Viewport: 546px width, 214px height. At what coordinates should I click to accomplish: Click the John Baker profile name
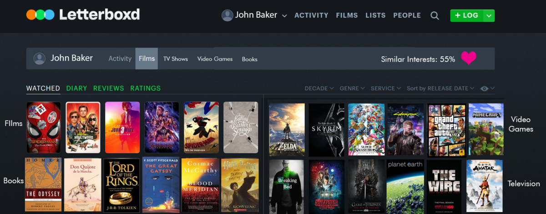tap(71, 58)
